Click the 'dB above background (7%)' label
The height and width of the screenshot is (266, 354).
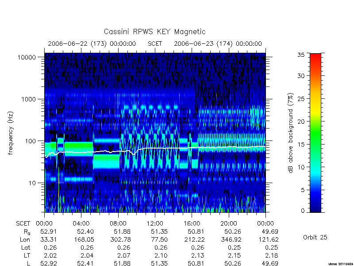pos(291,133)
